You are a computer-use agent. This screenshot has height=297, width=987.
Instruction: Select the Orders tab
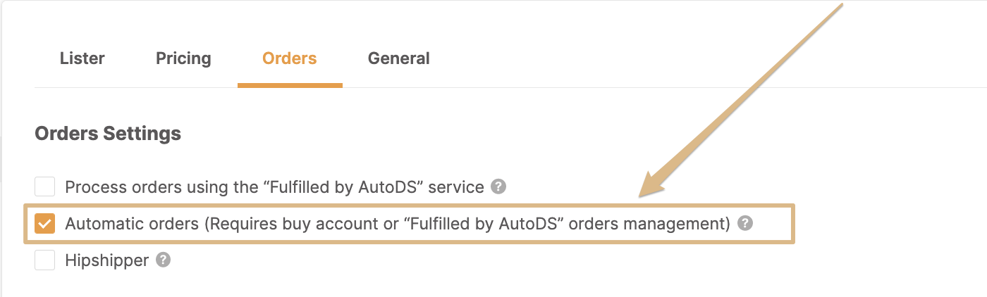click(290, 58)
